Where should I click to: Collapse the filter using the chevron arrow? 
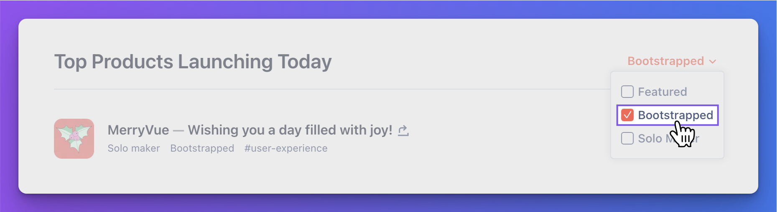coord(713,62)
